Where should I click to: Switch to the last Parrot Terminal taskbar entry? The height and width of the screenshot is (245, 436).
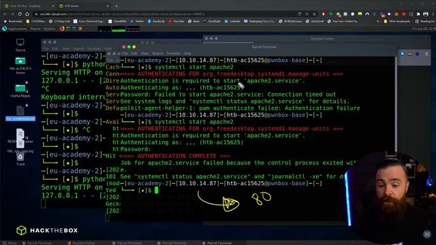coord(217,243)
